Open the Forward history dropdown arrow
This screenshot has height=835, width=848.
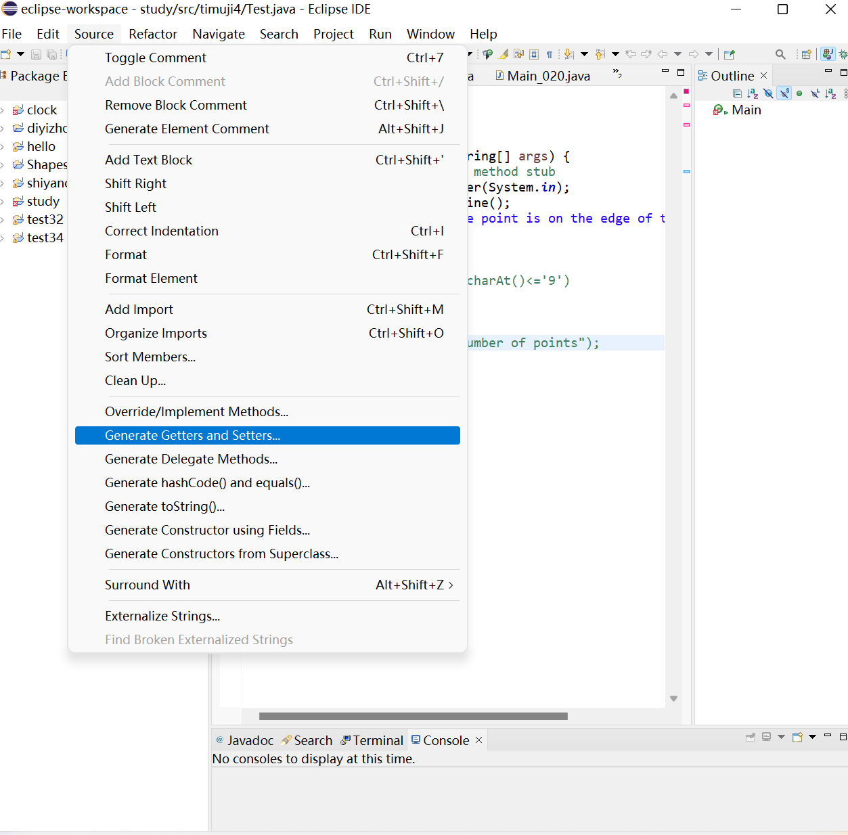[709, 54]
